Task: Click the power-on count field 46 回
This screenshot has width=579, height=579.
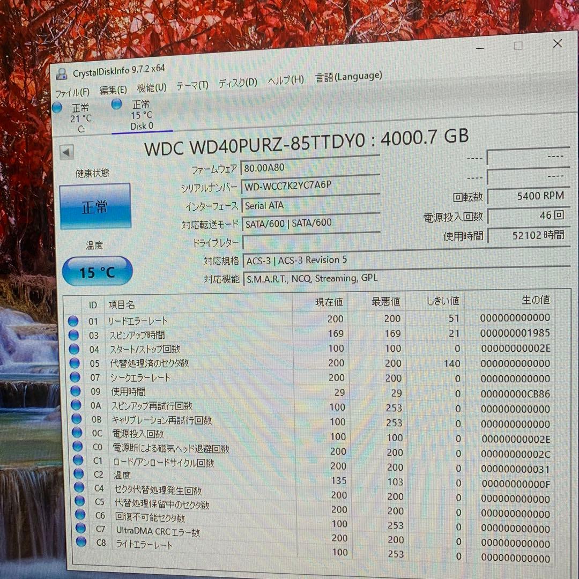Action: (529, 216)
